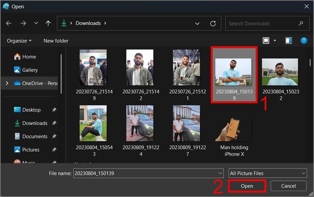Expand the OneDrive tree node
Screen dimensions: 314x197
[7, 83]
